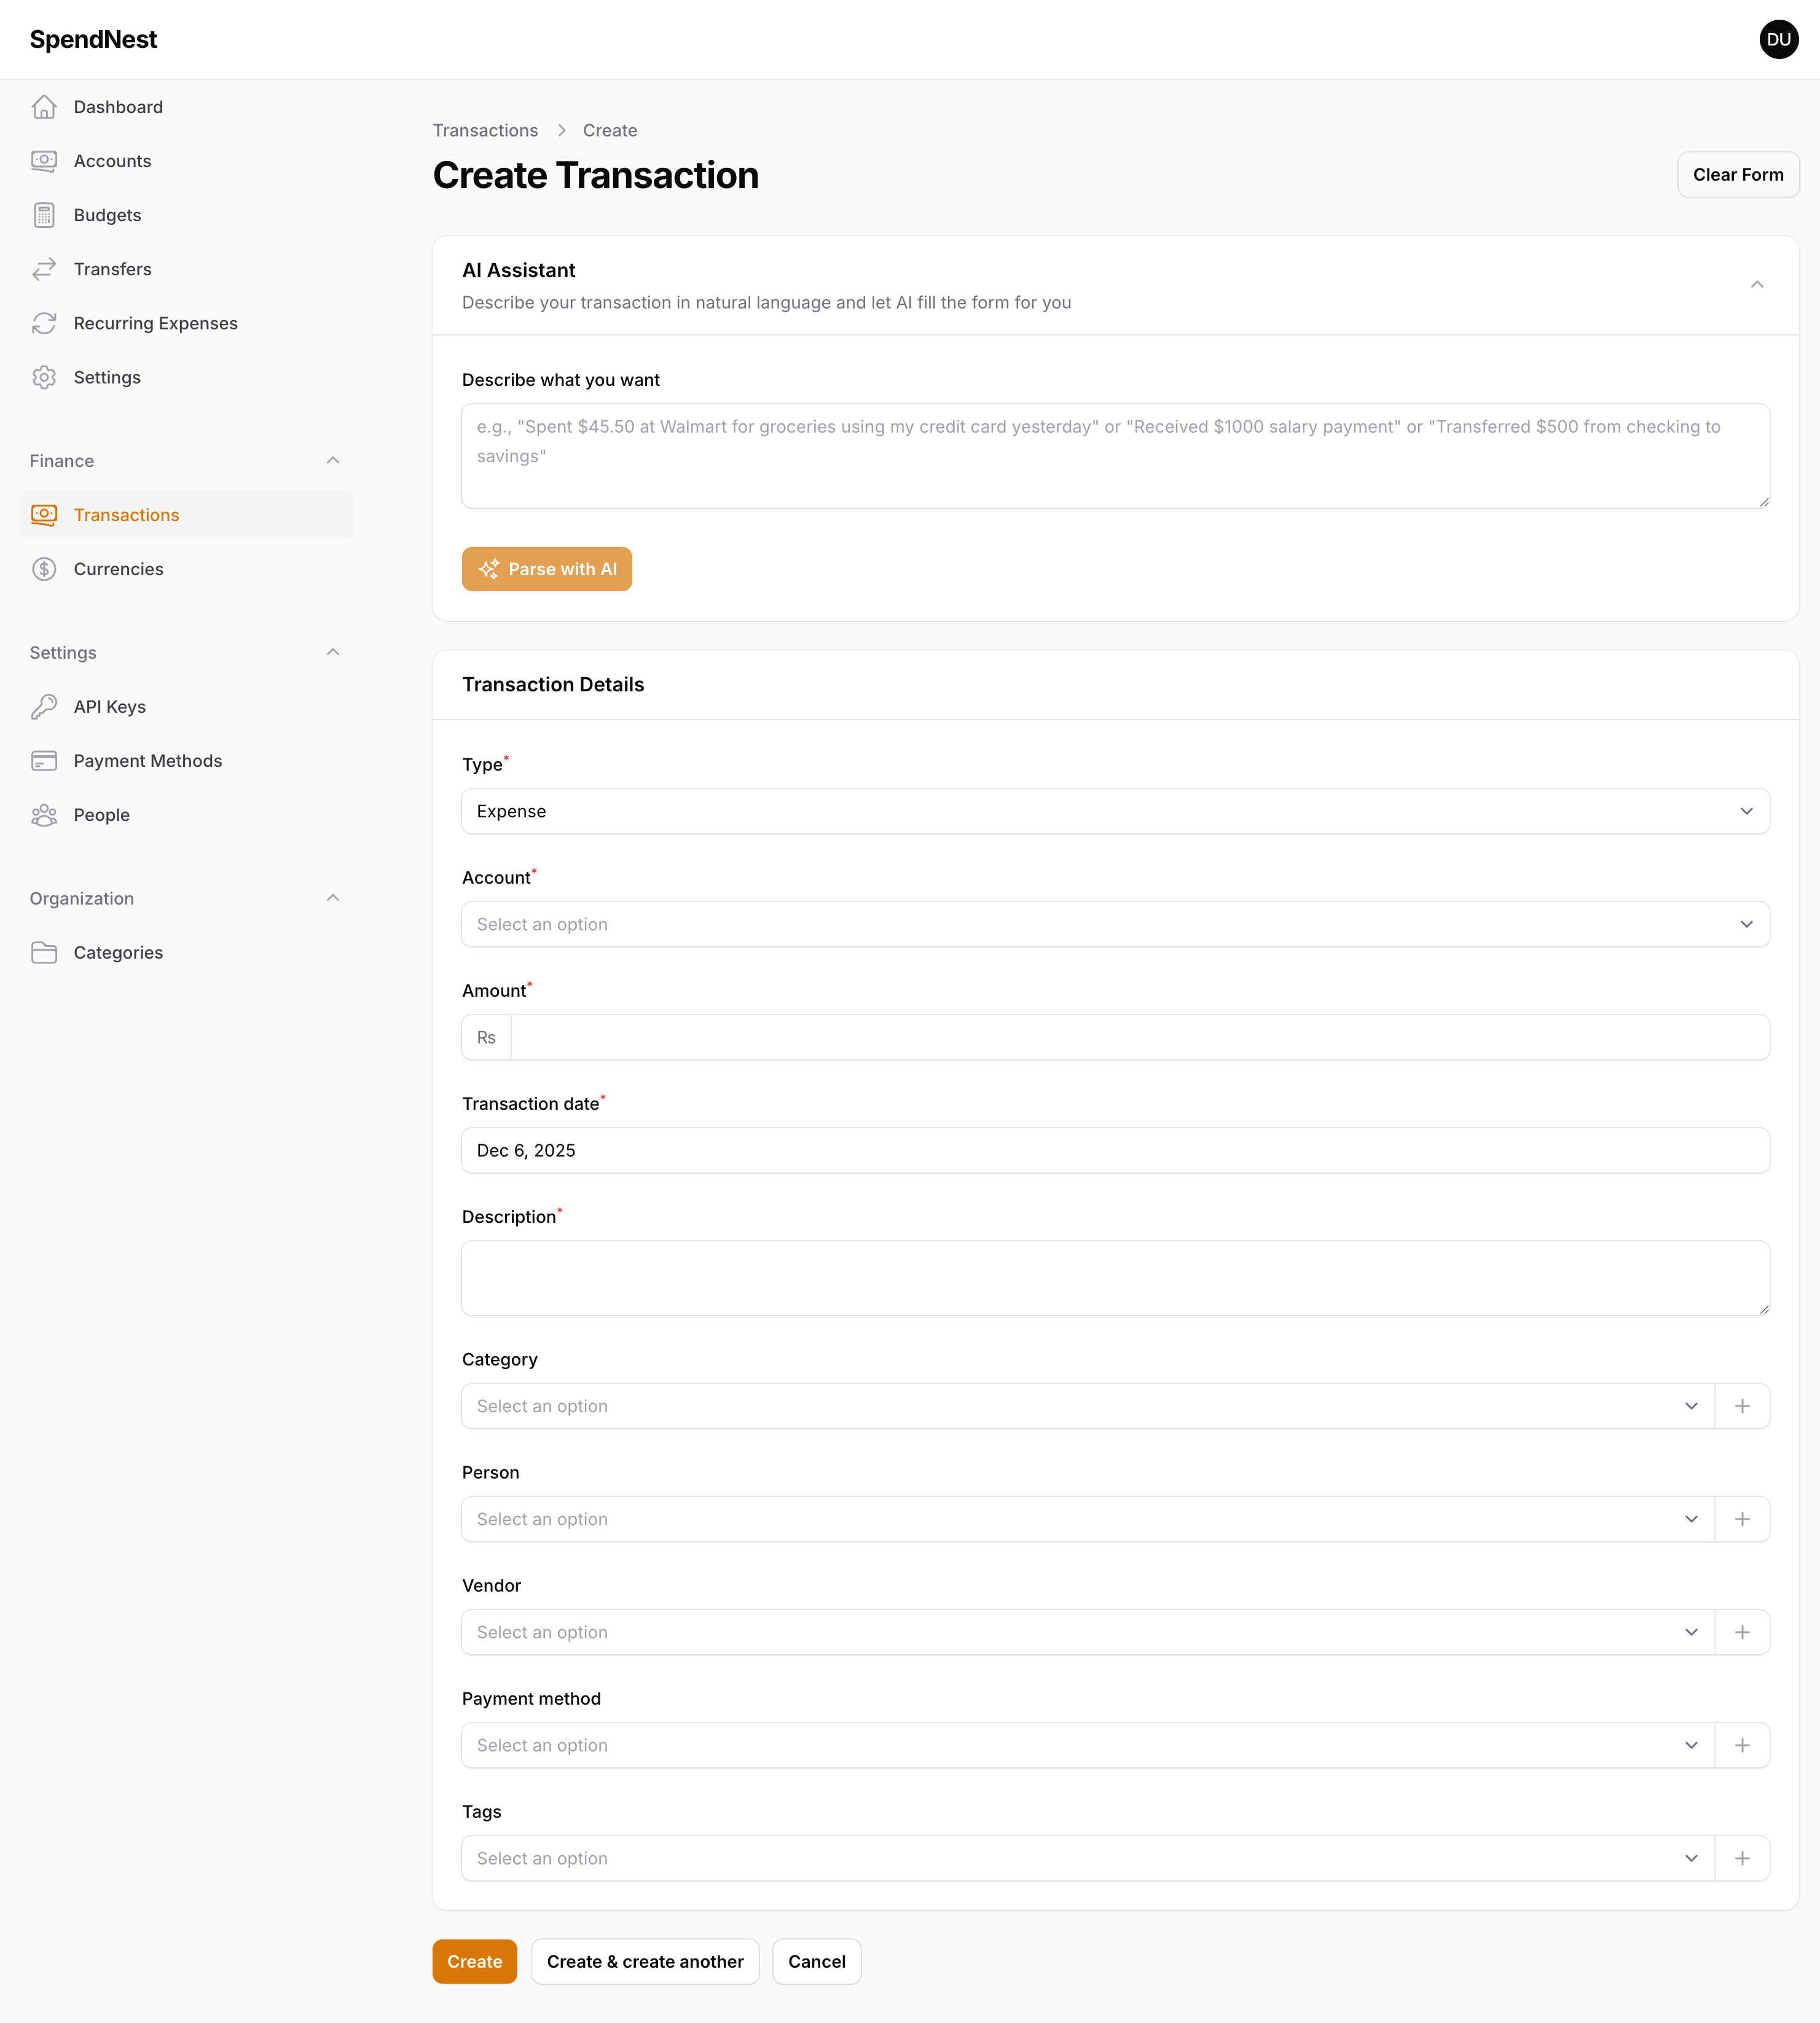Go to Currencies in sidebar
Screen dimensions: 1820x2023
[x=118, y=569]
